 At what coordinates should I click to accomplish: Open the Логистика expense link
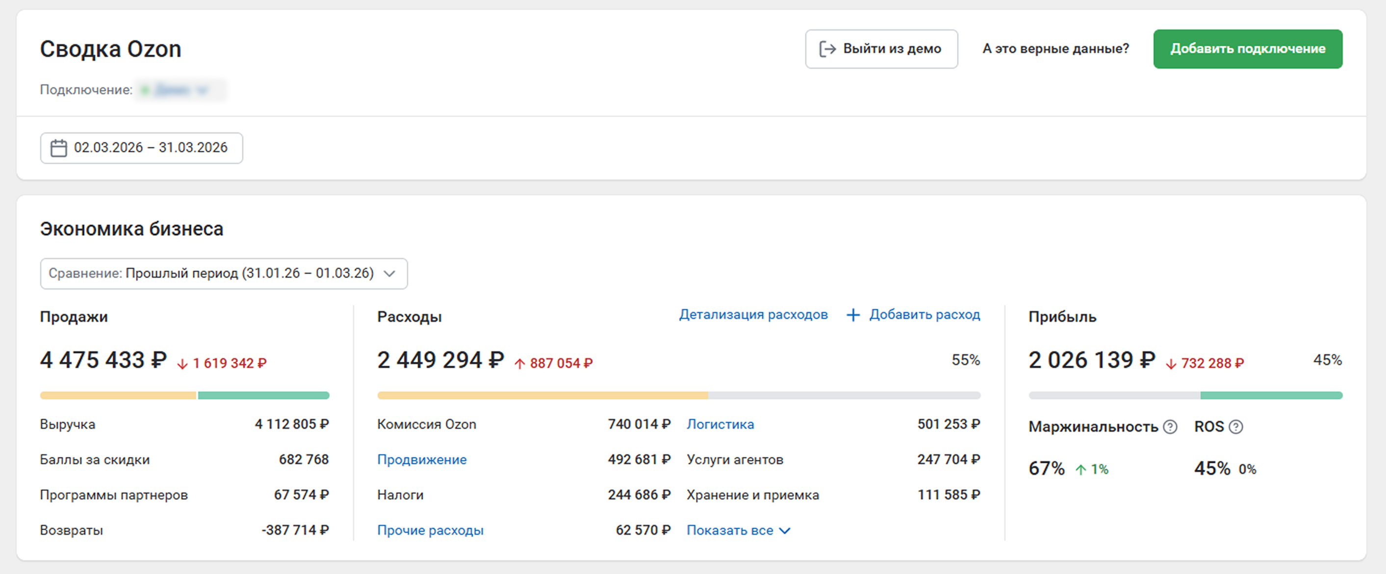click(720, 424)
